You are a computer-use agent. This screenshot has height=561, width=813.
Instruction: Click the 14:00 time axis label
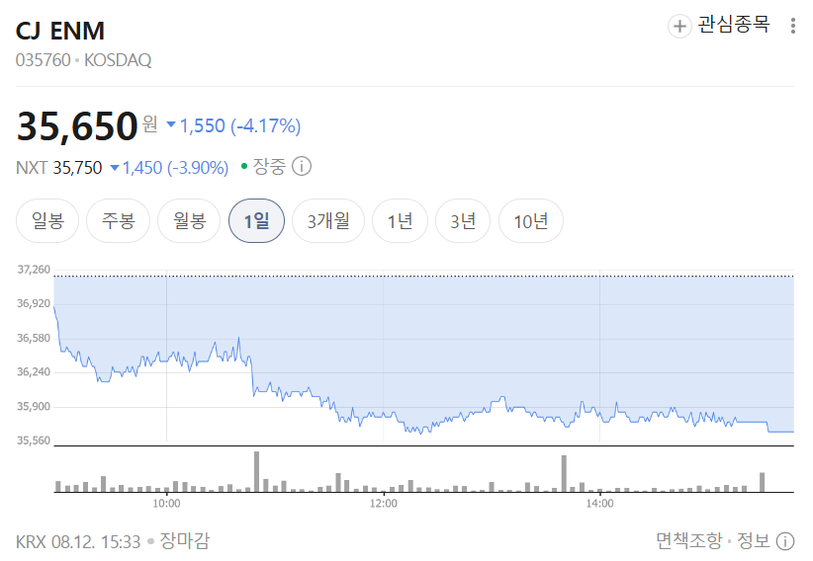tap(600, 504)
